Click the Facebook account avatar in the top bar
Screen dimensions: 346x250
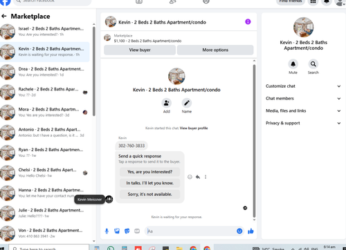click(x=339, y=2)
